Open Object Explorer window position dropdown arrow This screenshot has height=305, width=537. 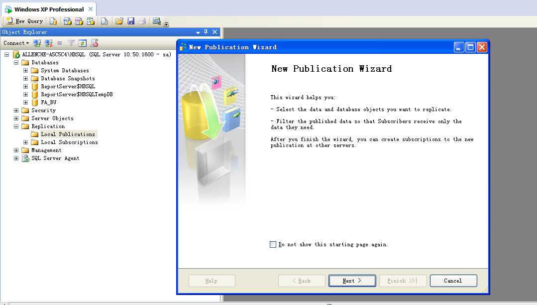tap(198, 32)
